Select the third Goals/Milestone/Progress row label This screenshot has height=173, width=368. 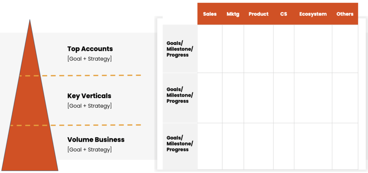180,144
